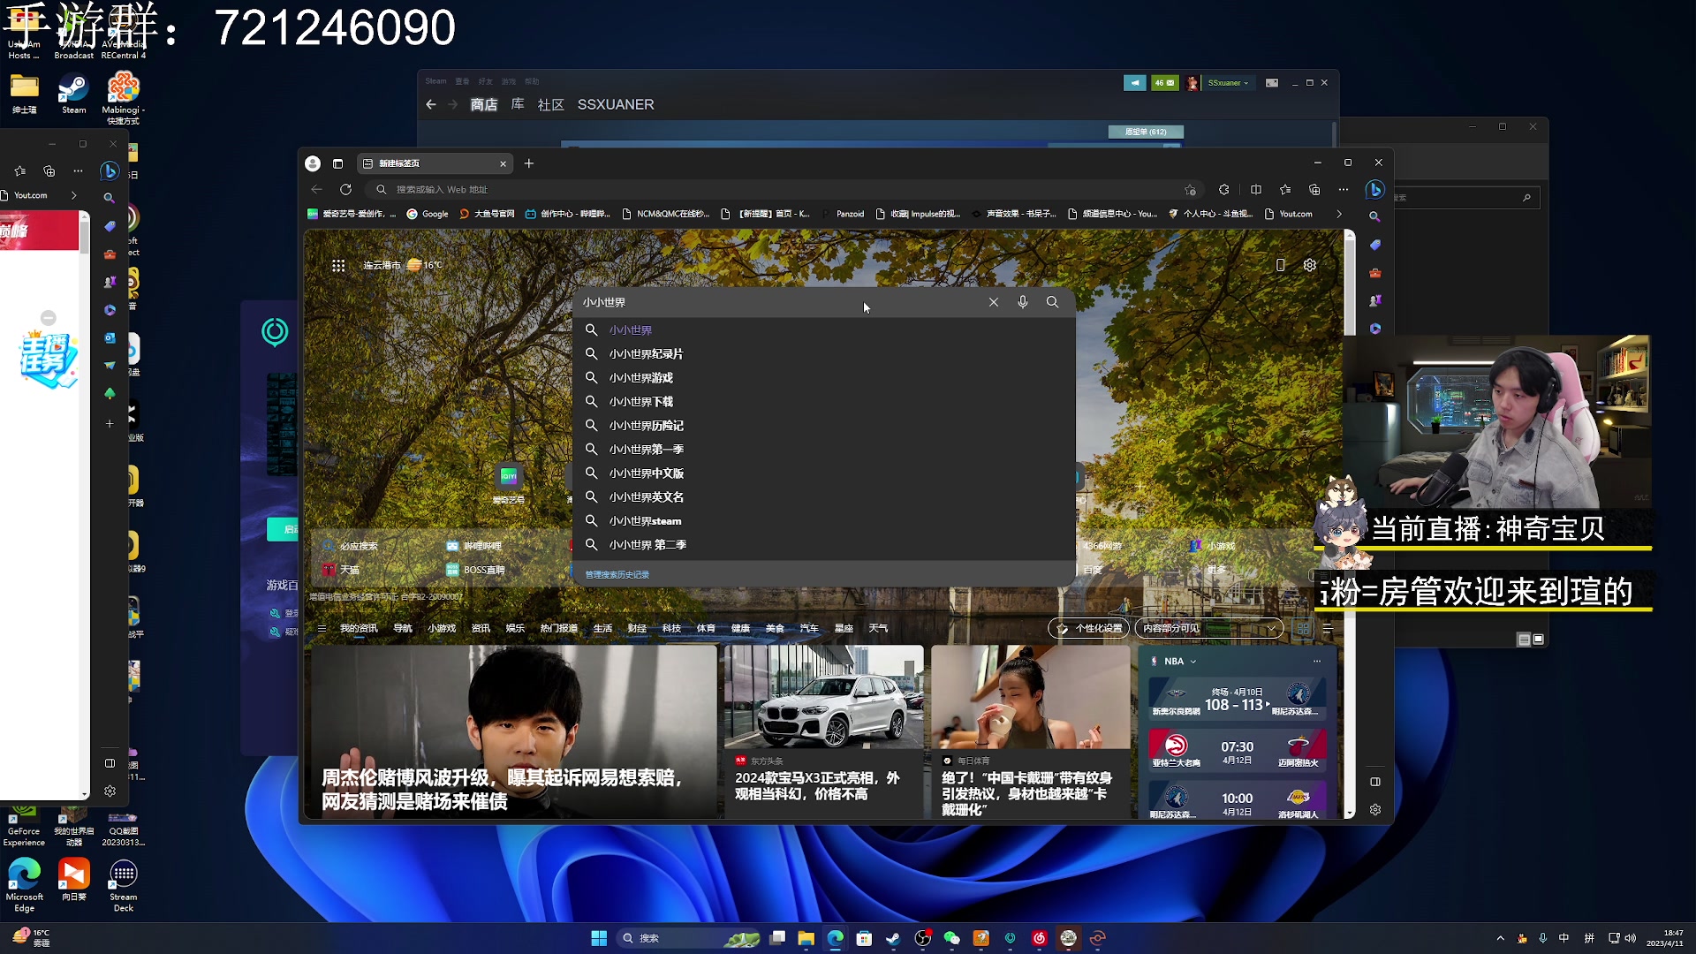1696x954 pixels.
Task: Toggle the Edge sidebar visibility button
Action: 1374,782
